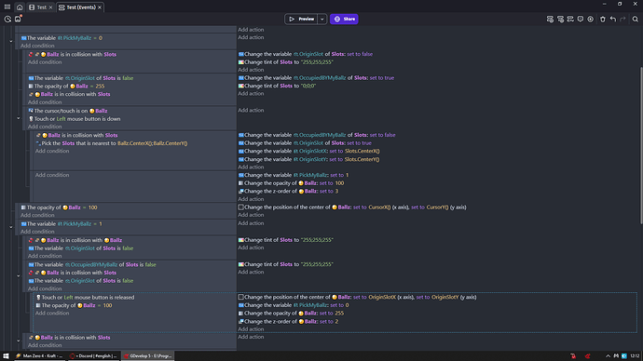The width and height of the screenshot is (643, 361).
Task: Click the purple Share button
Action: [344, 19]
